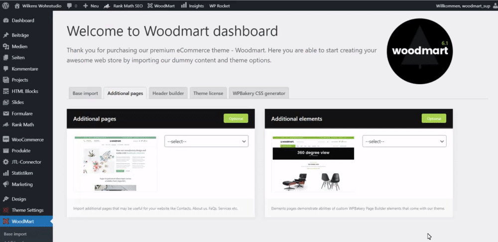Click the Marketing megaphone icon
This screenshot has width=498, height=242.
click(x=5, y=184)
